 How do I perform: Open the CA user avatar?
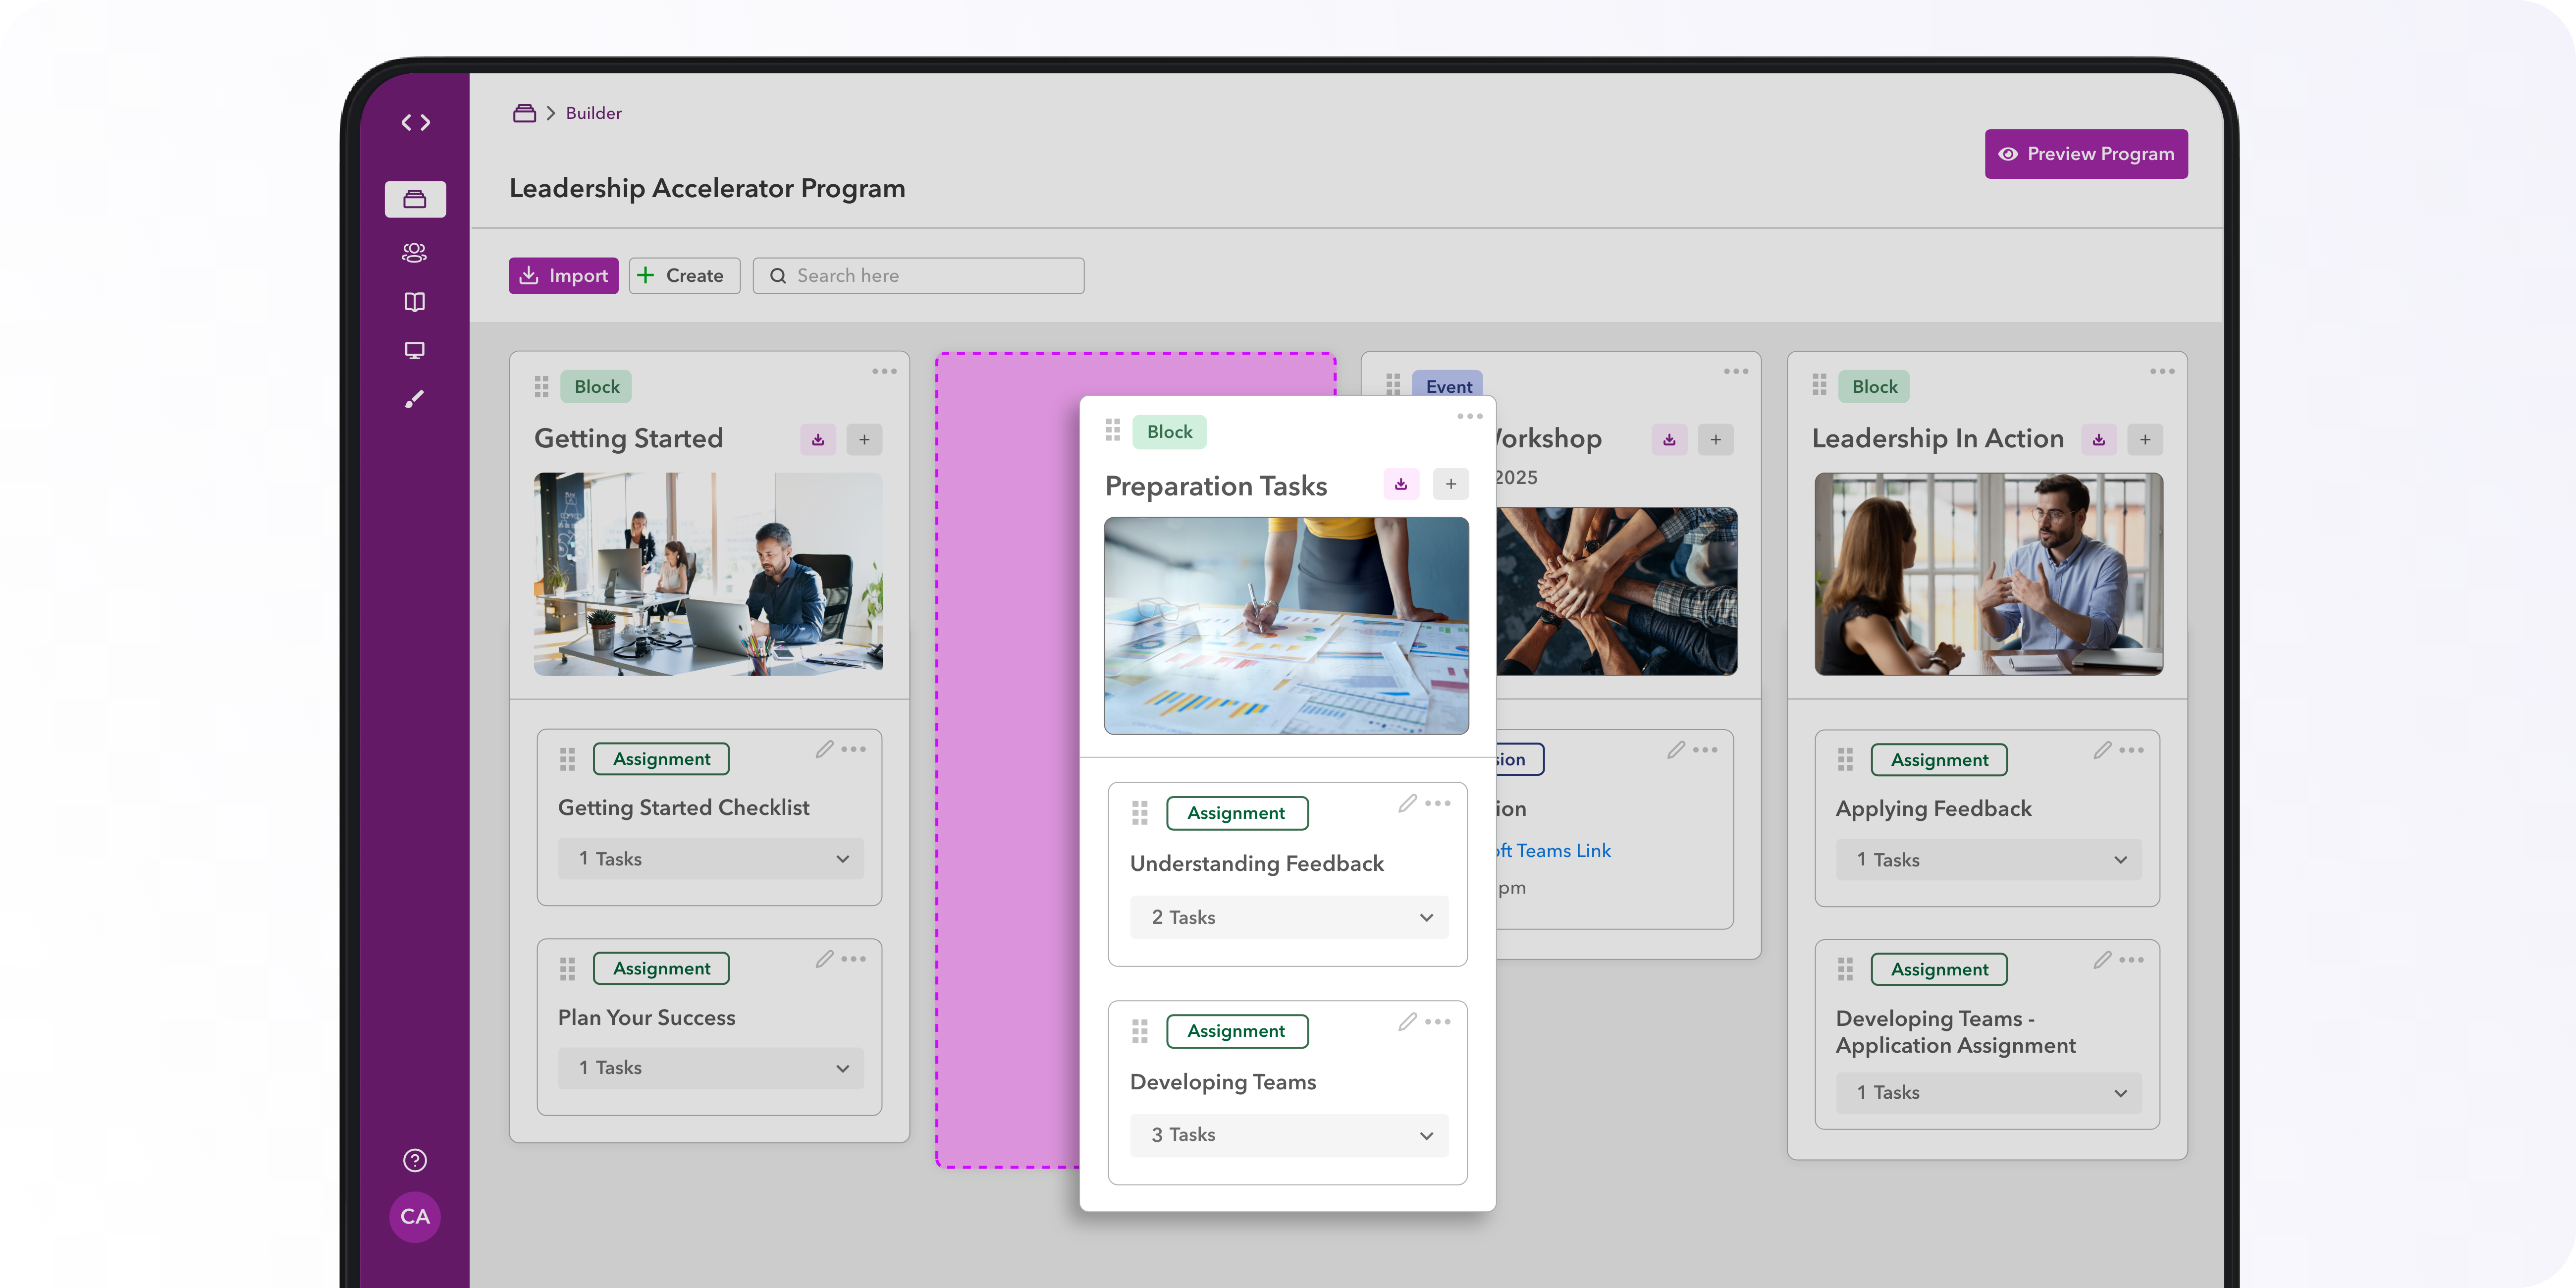tap(415, 1216)
